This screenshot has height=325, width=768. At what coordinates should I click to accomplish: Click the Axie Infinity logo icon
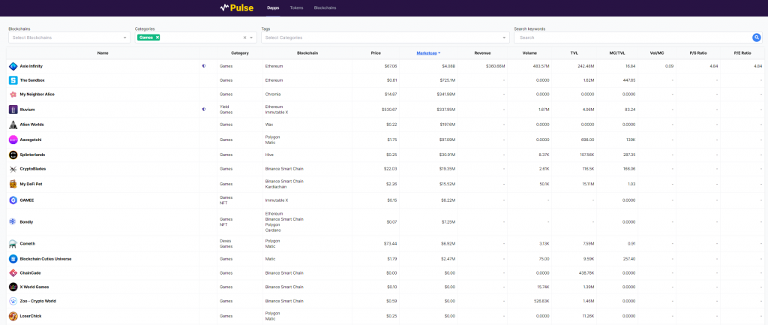click(13, 66)
